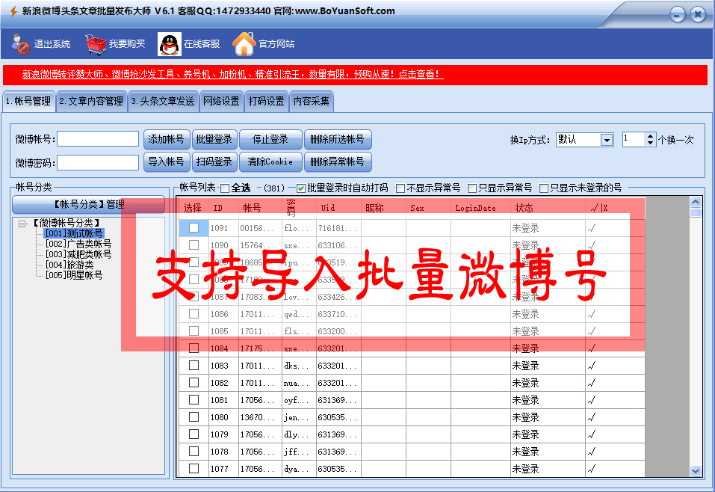
Task: Select [003]减肥类帐号 category
Action: [x=78, y=254]
